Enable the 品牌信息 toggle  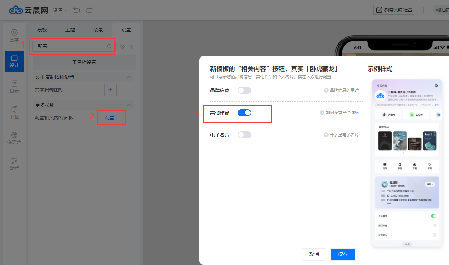[244, 90]
